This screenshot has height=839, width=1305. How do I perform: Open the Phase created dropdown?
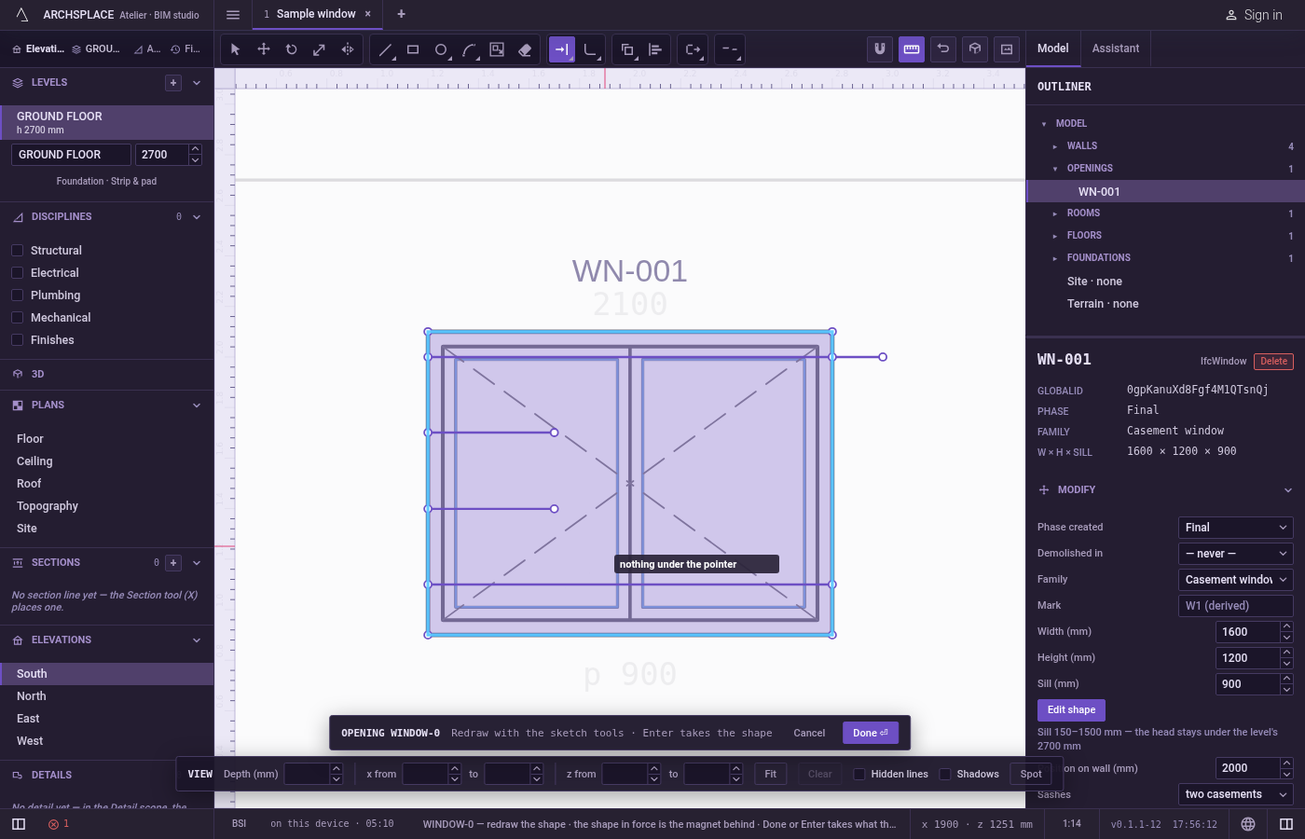[x=1236, y=528]
